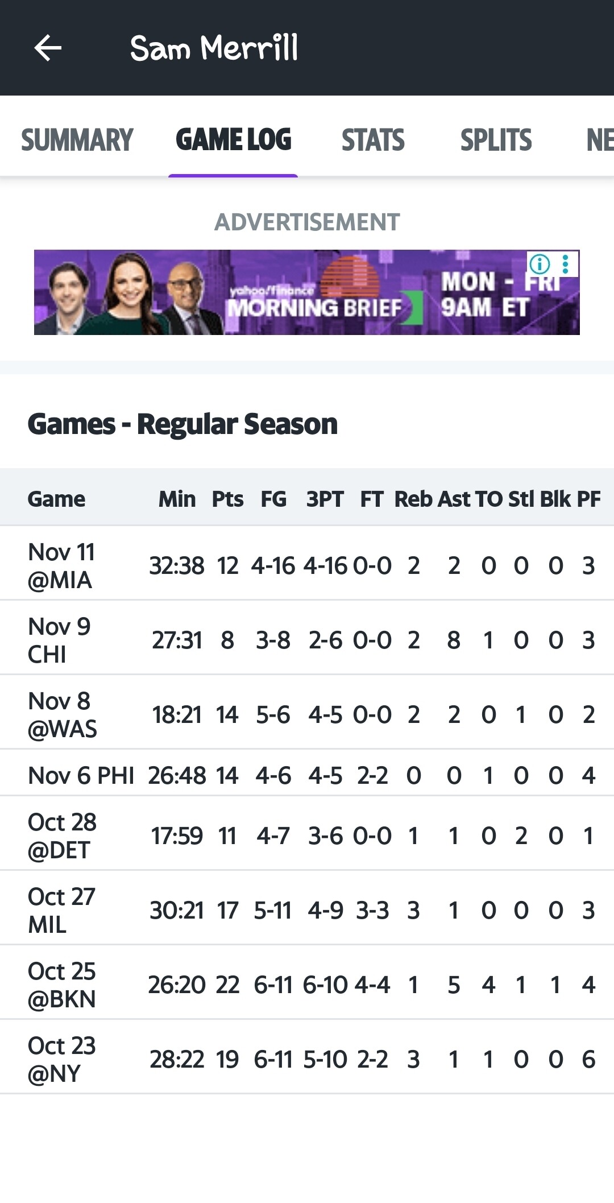Open the partially visible tab after Splits
The image size is (614, 1203).
click(x=599, y=140)
